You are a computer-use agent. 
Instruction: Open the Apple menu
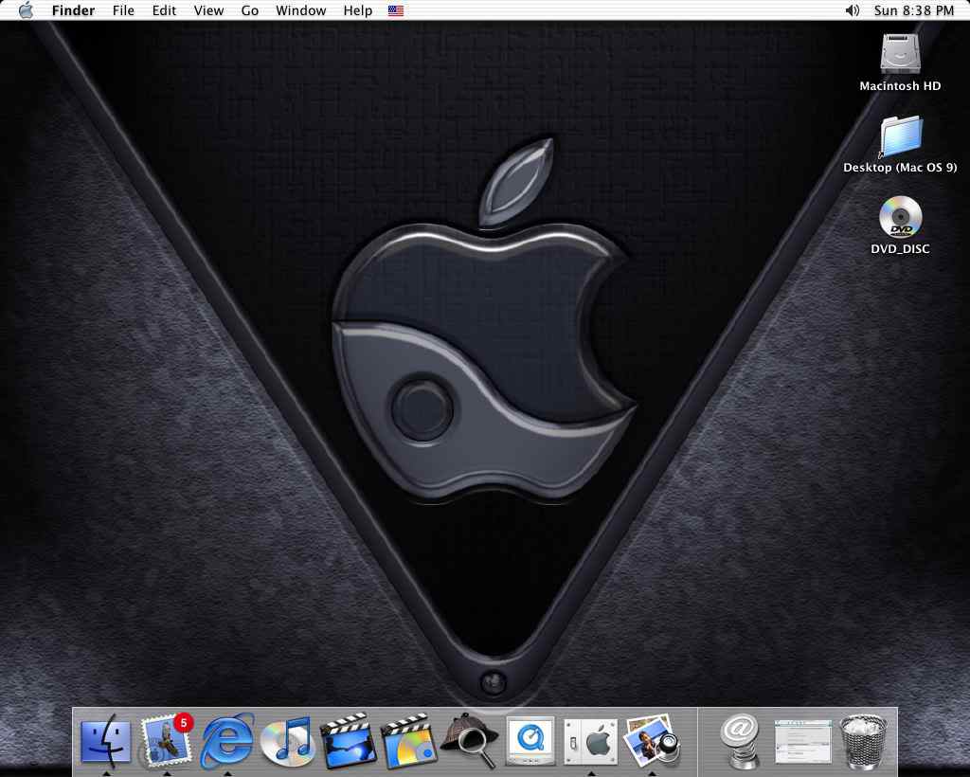point(26,10)
